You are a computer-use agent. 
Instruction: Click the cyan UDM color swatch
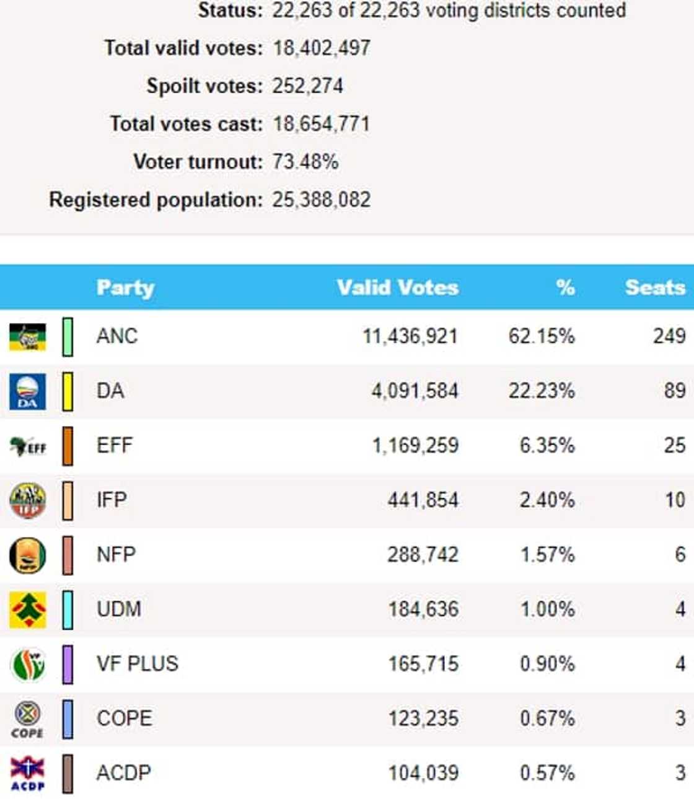click(x=68, y=609)
